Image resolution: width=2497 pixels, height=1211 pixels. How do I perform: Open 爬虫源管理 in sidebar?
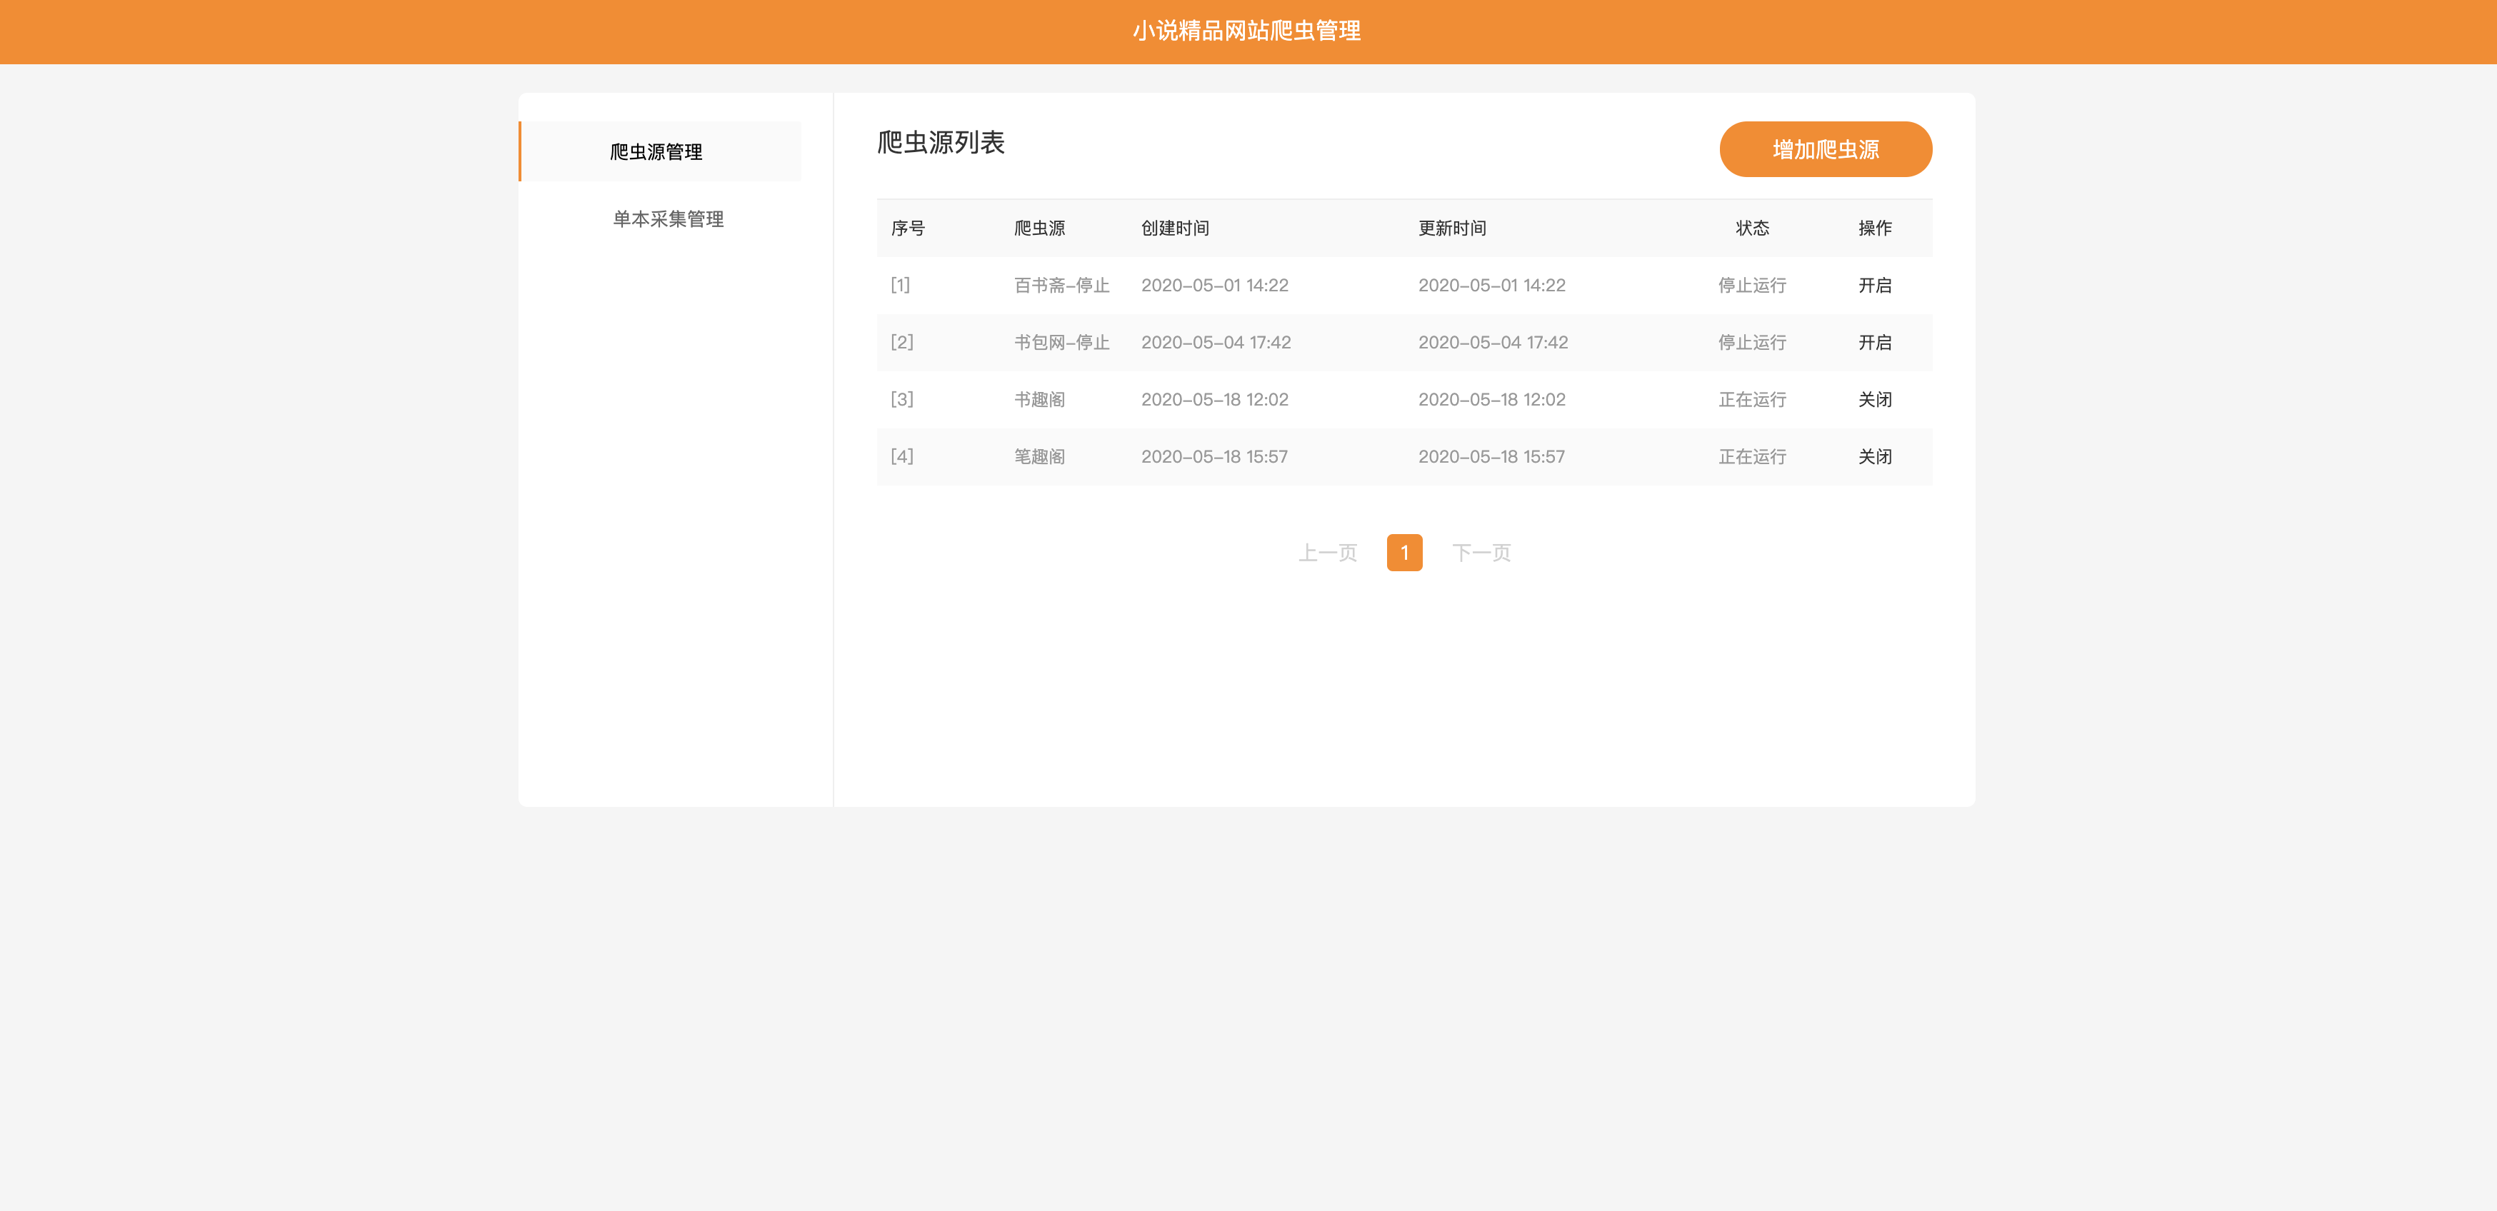point(656,152)
